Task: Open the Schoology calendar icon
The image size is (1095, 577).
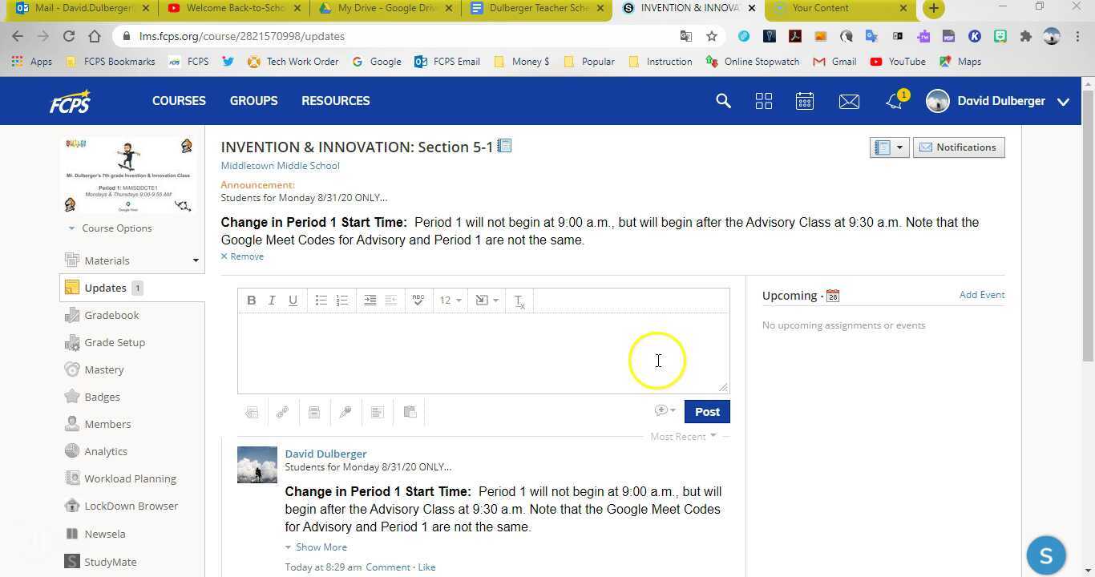Action: click(x=805, y=101)
